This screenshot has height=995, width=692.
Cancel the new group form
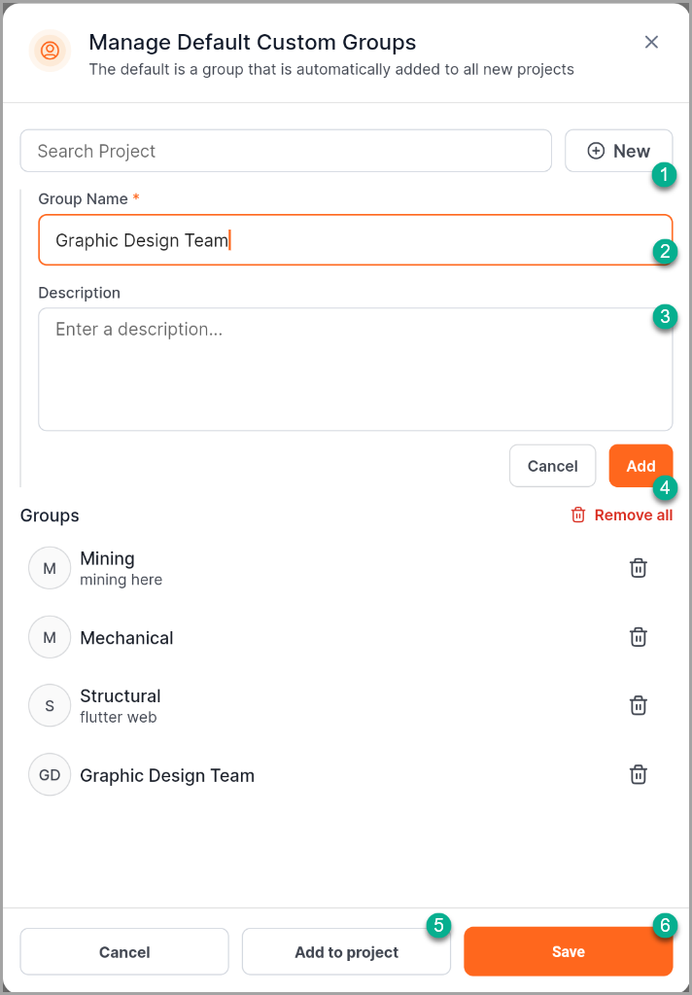[x=552, y=466]
